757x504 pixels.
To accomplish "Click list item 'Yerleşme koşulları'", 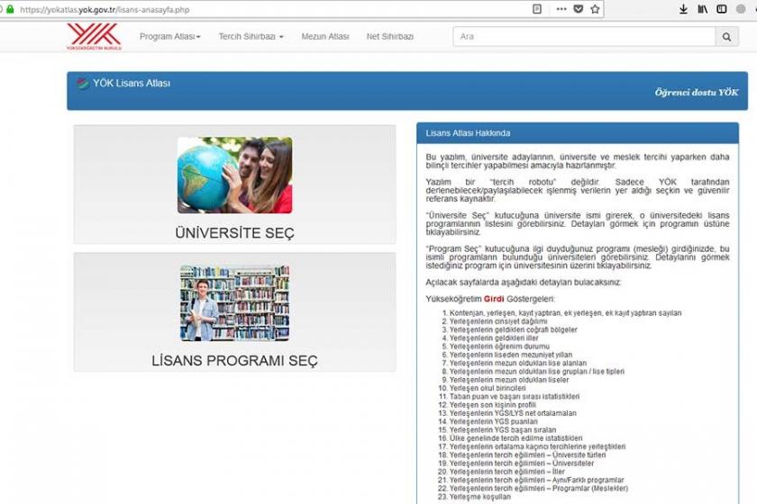I will click(479, 497).
